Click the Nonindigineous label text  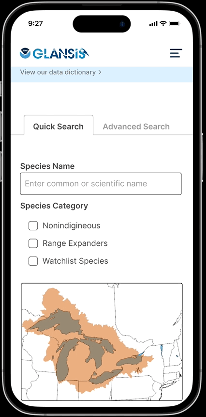point(71,226)
